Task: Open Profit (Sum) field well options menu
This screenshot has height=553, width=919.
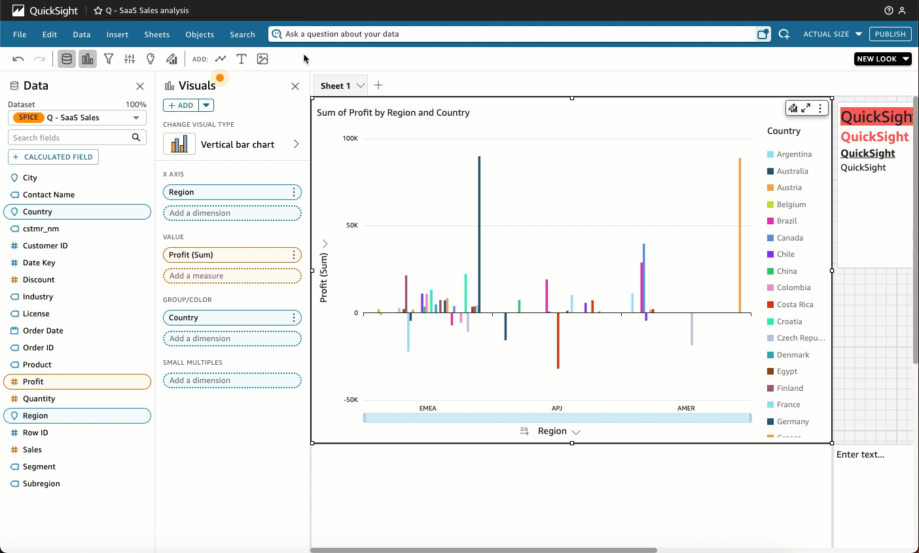Action: coord(294,255)
